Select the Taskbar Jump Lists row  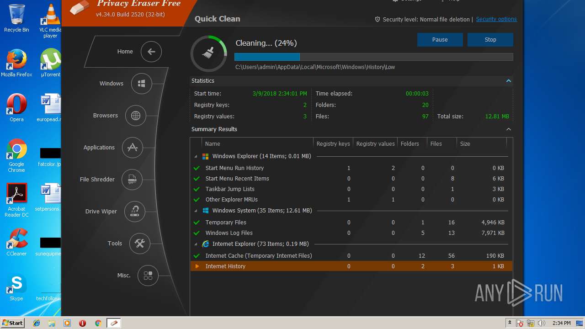pyautogui.click(x=351, y=189)
